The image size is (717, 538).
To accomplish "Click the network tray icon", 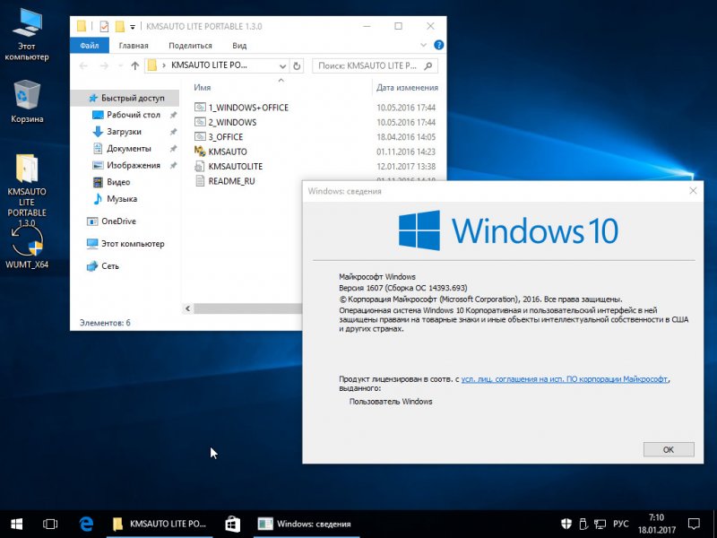I will 600,524.
